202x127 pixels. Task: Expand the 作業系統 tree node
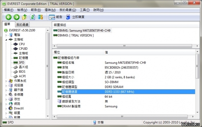(6, 81)
